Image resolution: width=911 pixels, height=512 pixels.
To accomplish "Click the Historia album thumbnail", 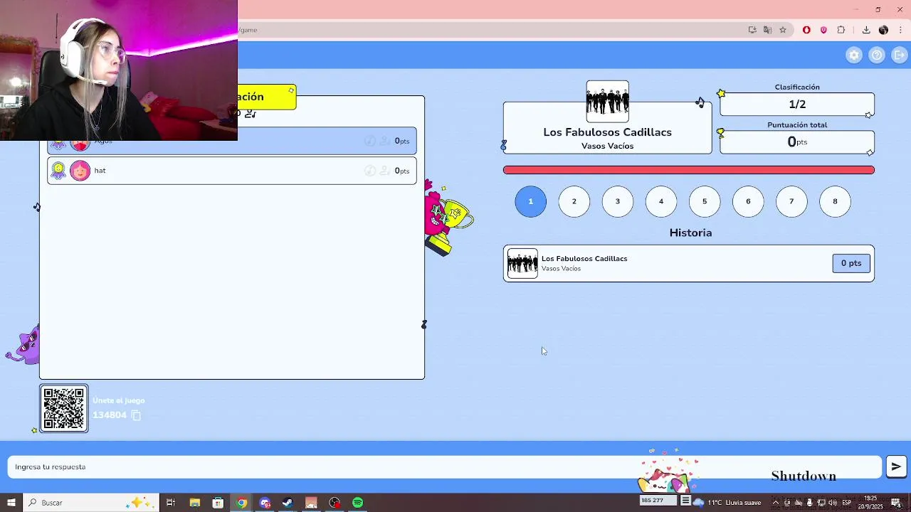I will pyautogui.click(x=522, y=263).
